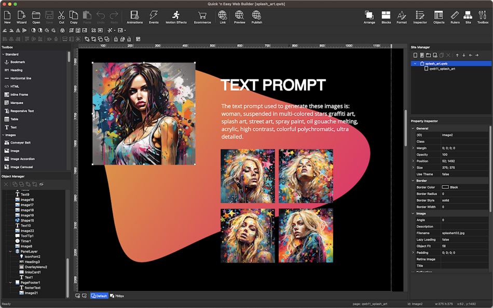
Task: Select Timer1 in Object Manager
Action: 23,241
